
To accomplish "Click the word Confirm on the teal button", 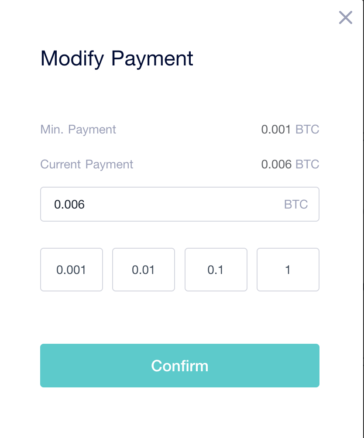I will pos(180,366).
